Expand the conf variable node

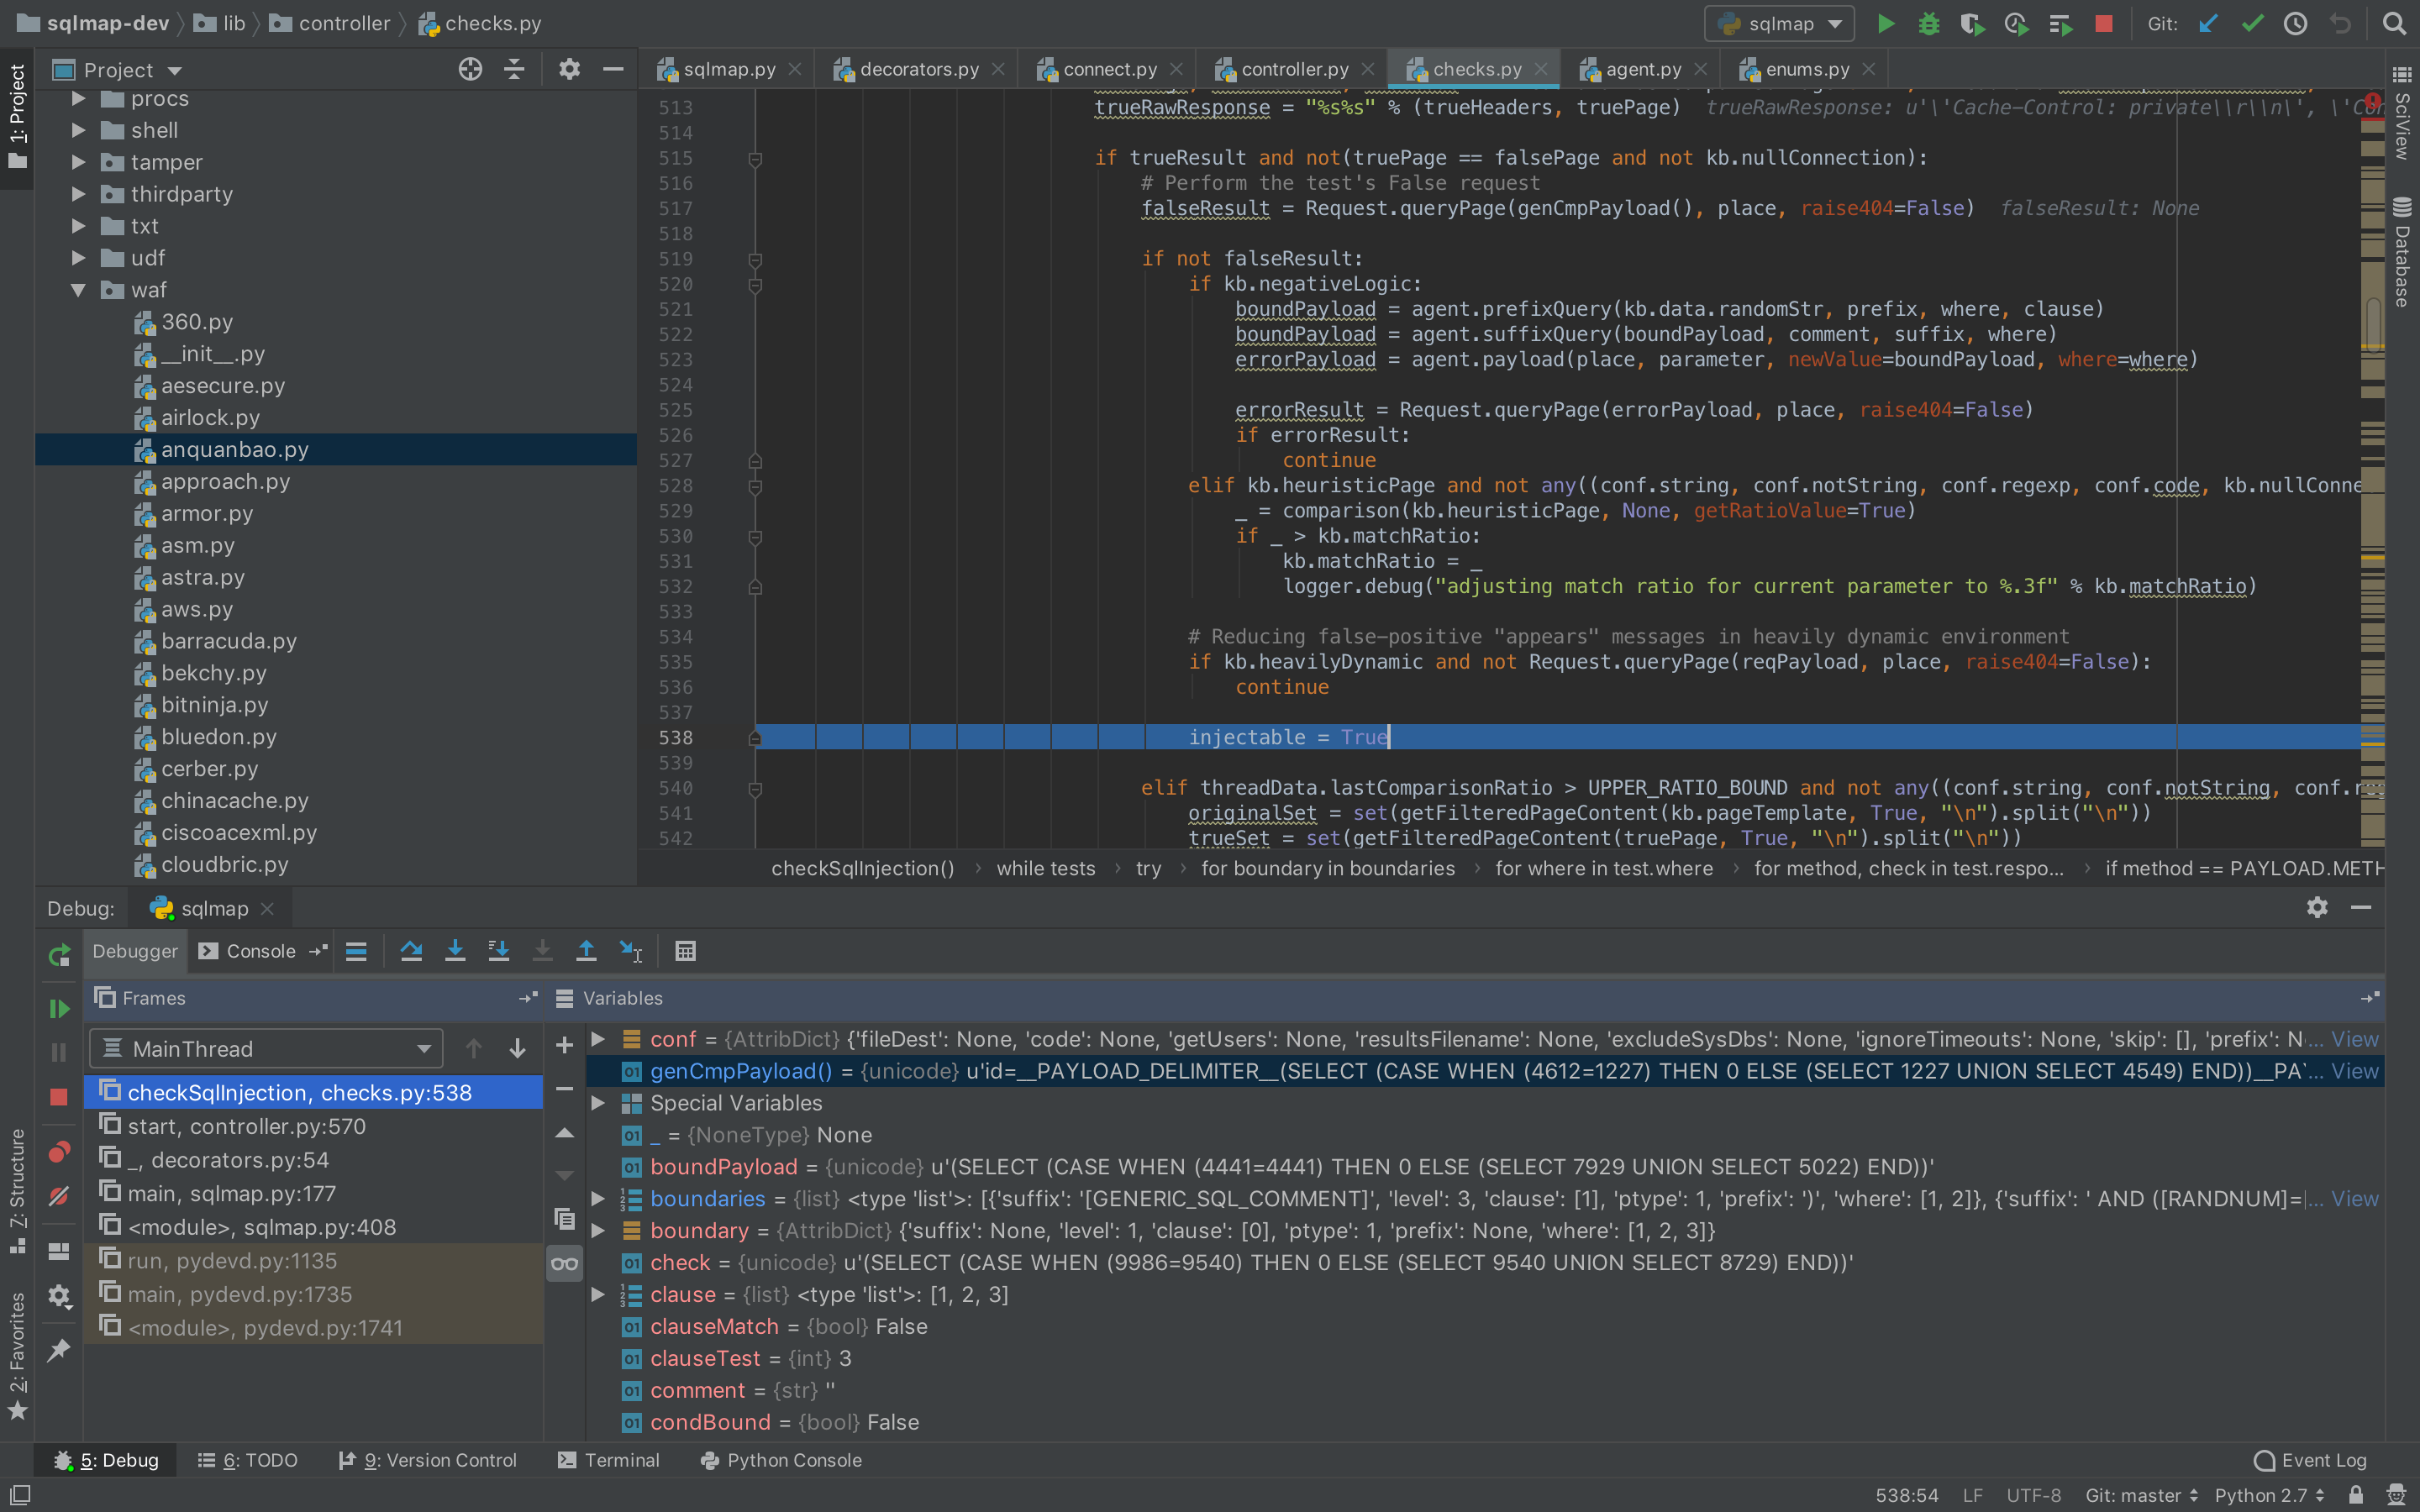coord(598,1039)
